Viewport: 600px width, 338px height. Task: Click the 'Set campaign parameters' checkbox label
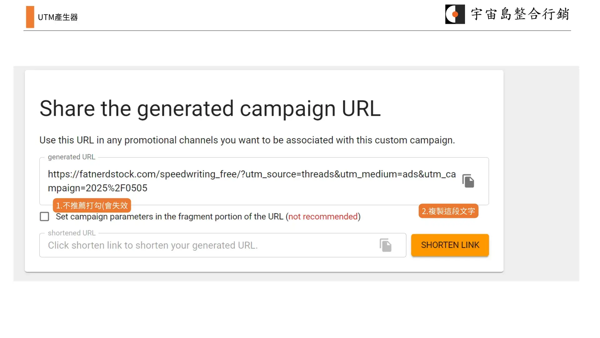[x=208, y=217]
